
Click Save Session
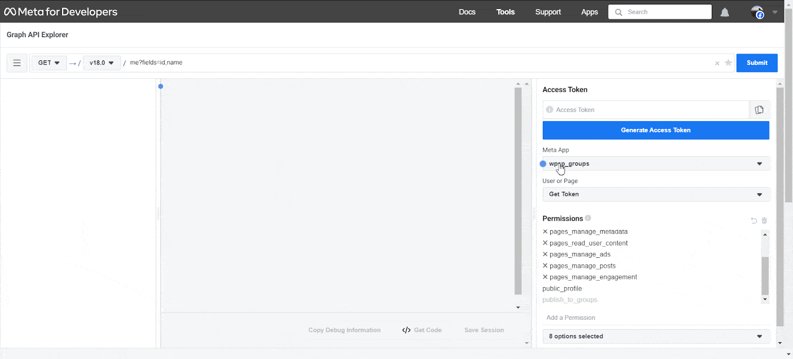pos(484,330)
